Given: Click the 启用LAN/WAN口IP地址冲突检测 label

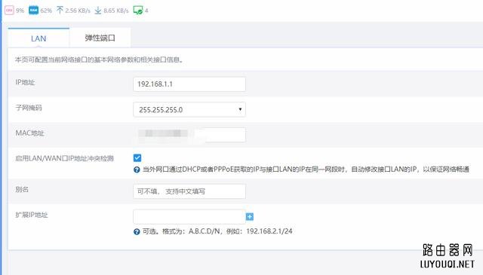Looking at the screenshot, I should coord(65,158).
